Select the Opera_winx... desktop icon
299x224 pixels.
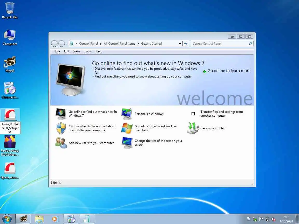(x=10, y=171)
